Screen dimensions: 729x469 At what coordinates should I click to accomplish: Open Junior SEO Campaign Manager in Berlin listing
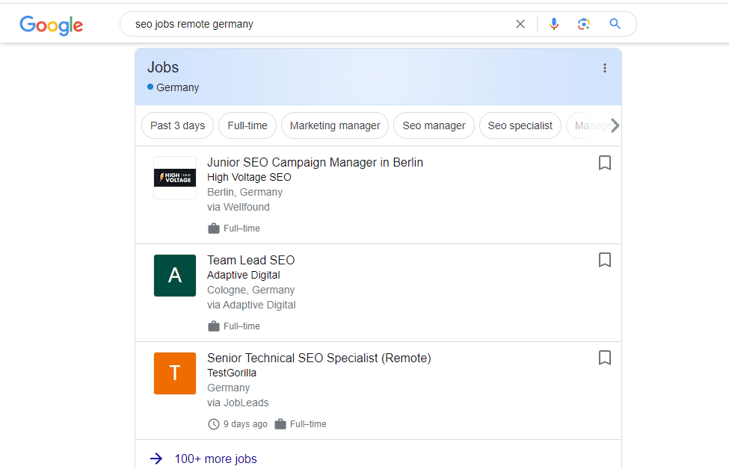(x=315, y=163)
